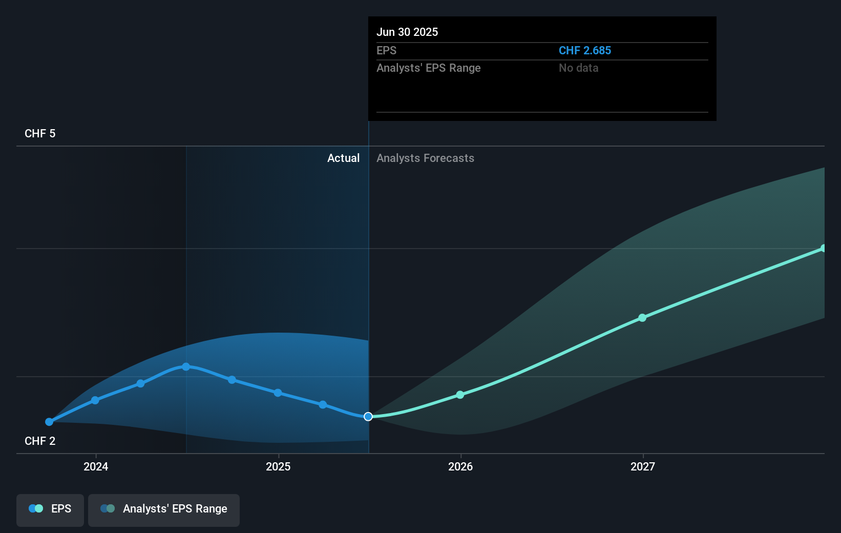
Task: Click the No data label in tooltip
Action: 578,68
